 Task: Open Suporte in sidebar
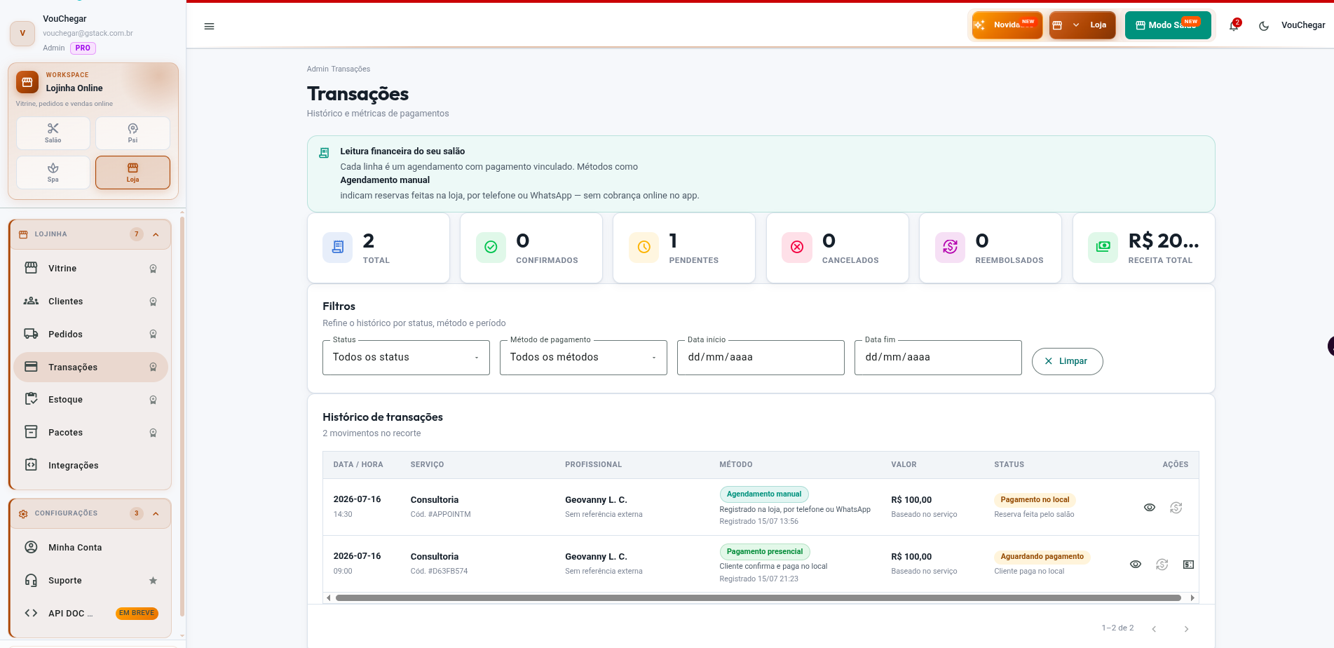(x=90, y=581)
